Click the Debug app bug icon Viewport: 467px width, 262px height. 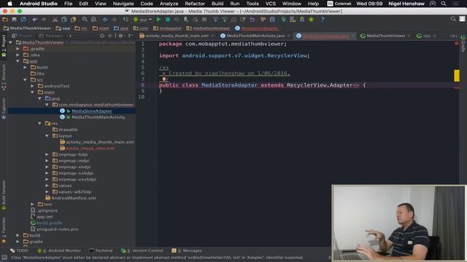pyautogui.click(x=168, y=20)
